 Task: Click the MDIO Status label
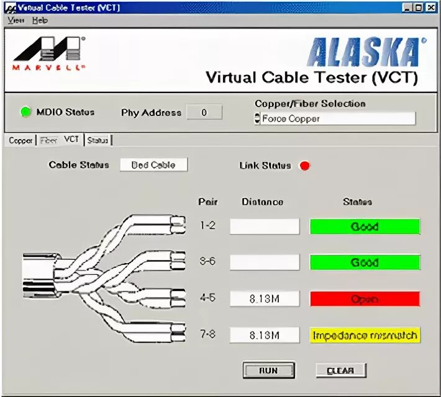(65, 112)
